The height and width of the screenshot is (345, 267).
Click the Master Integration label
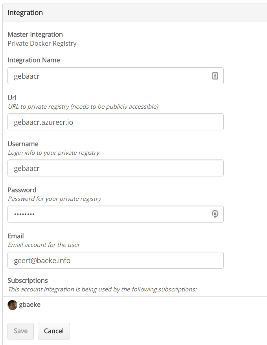[x=35, y=35]
